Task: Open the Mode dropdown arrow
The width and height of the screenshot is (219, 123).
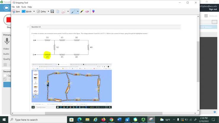Action: pyautogui.click(x=33, y=12)
